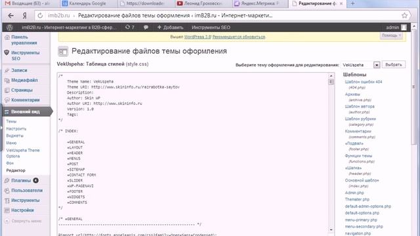
Task: Open updates counter showing 7
Action: tap(130, 28)
